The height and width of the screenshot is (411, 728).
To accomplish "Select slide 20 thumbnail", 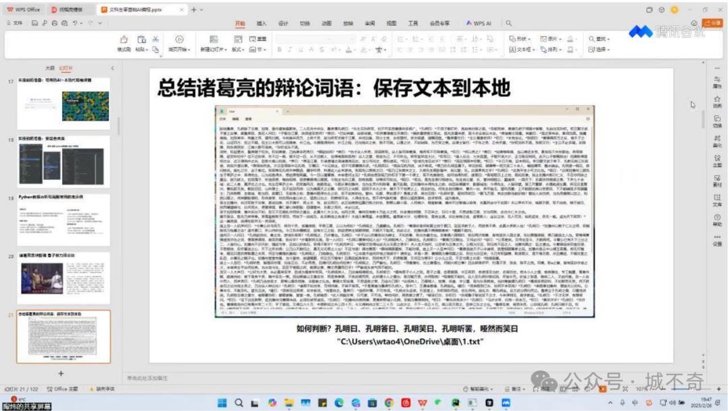I will click(x=63, y=278).
